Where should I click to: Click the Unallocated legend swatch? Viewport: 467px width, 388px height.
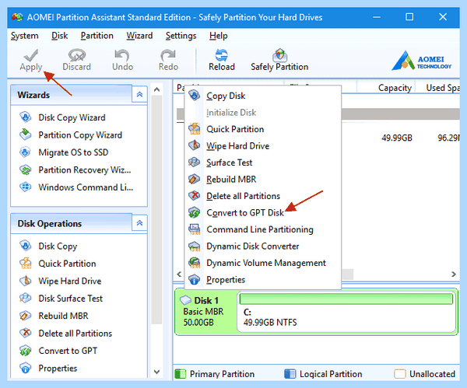(400, 374)
